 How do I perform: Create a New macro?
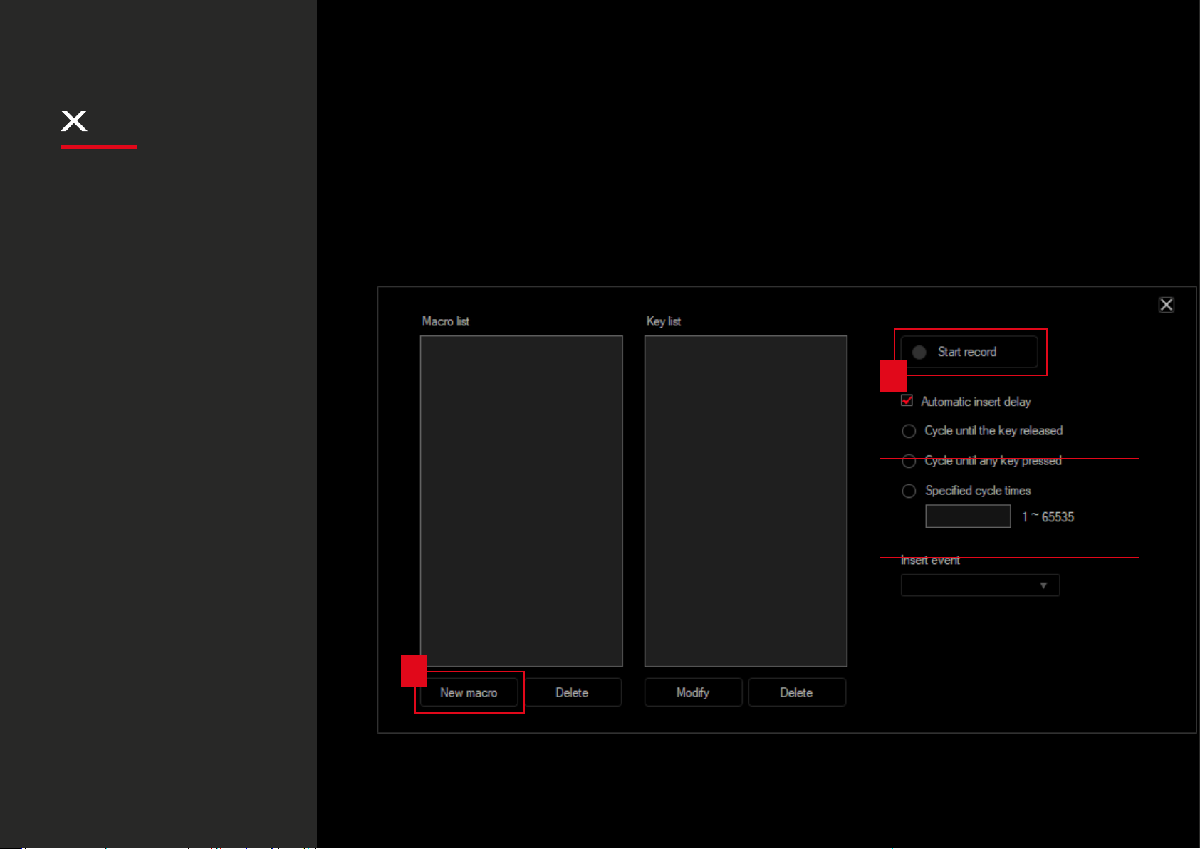pos(469,692)
